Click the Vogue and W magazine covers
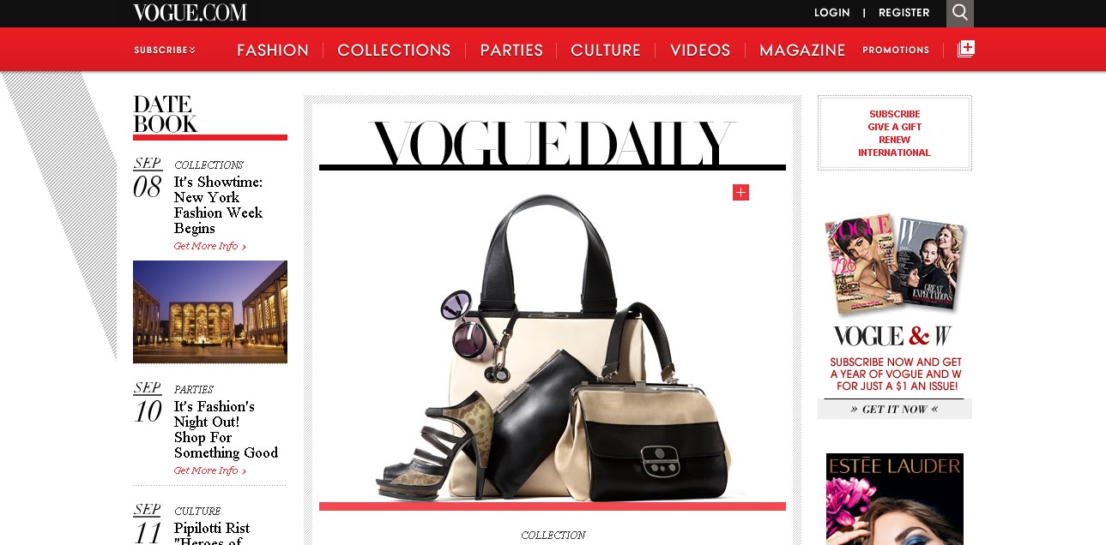Image resolution: width=1106 pixels, height=545 pixels. click(x=895, y=264)
